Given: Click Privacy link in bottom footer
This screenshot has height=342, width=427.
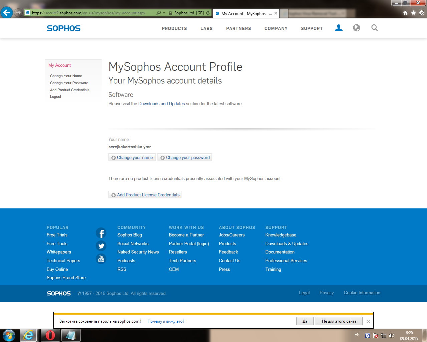Looking at the screenshot, I should pos(327,293).
